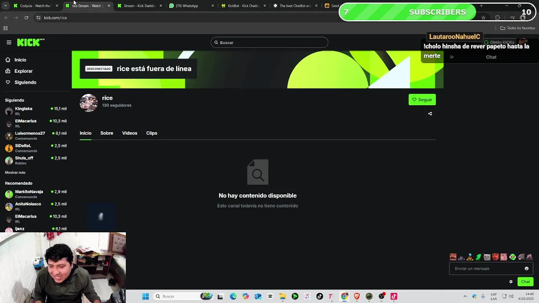Open CapCut from the taskbar
Image resolution: width=539 pixels, height=303 pixels.
[x=270, y=296]
